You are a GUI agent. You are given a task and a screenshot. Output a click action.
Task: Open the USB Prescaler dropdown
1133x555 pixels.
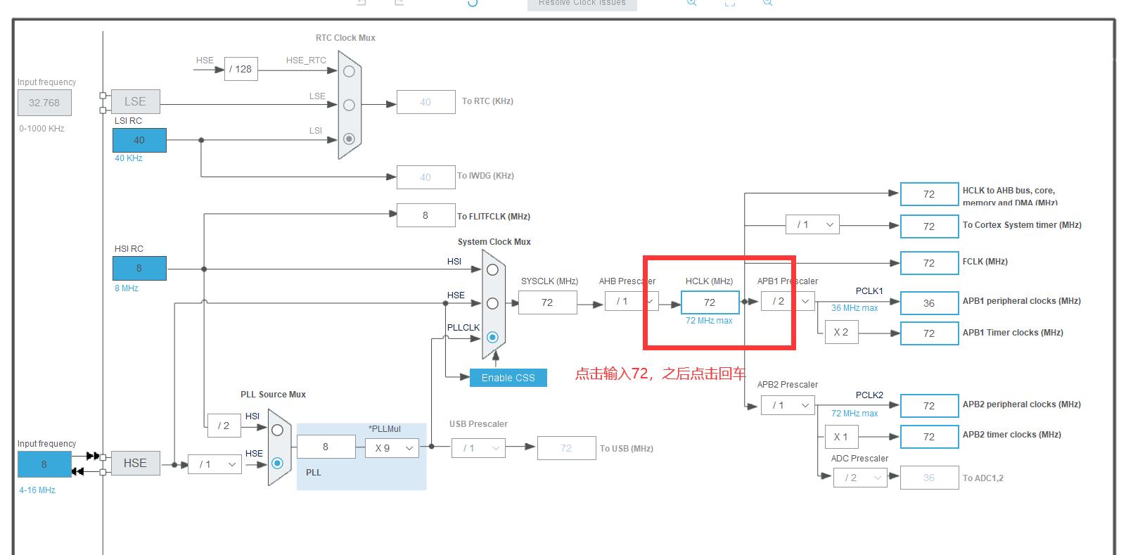(x=478, y=448)
